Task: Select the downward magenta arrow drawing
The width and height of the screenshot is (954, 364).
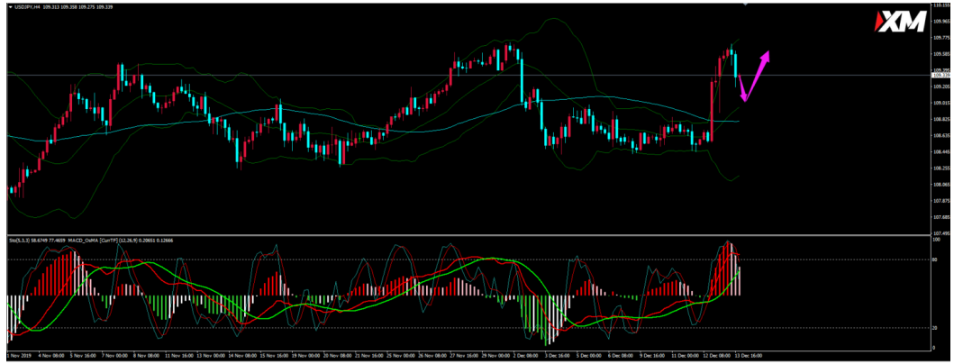Action: click(740, 88)
